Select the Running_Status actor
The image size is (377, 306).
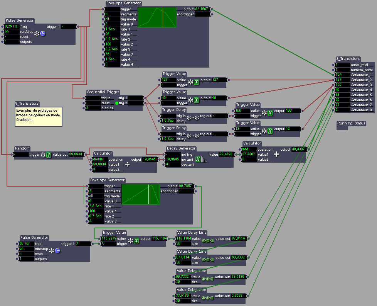(351, 124)
